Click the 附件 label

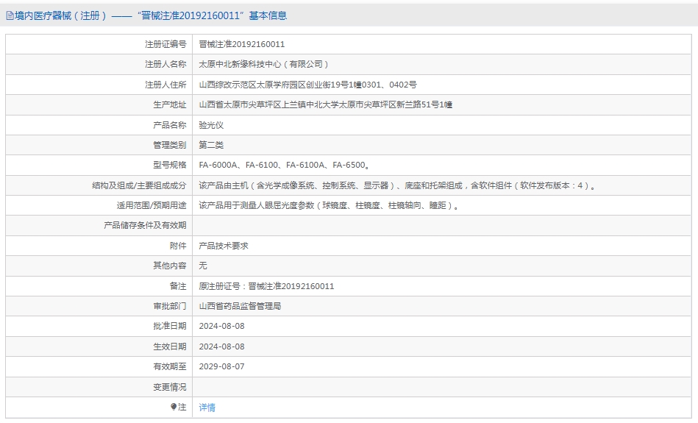178,246
